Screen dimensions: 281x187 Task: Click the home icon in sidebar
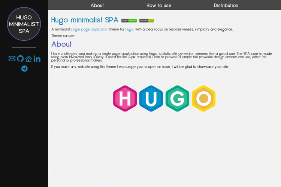pos(29,58)
